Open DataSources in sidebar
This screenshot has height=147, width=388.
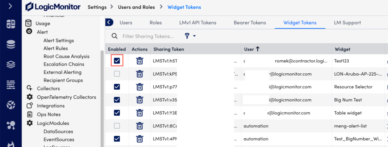pyautogui.click(x=58, y=132)
